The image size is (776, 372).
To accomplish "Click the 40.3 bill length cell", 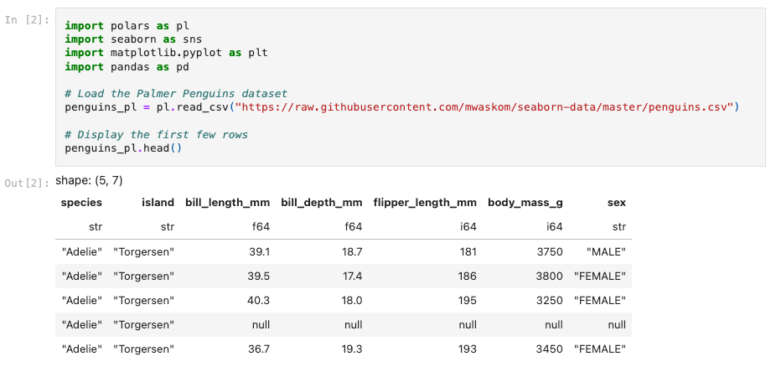I will point(259,300).
